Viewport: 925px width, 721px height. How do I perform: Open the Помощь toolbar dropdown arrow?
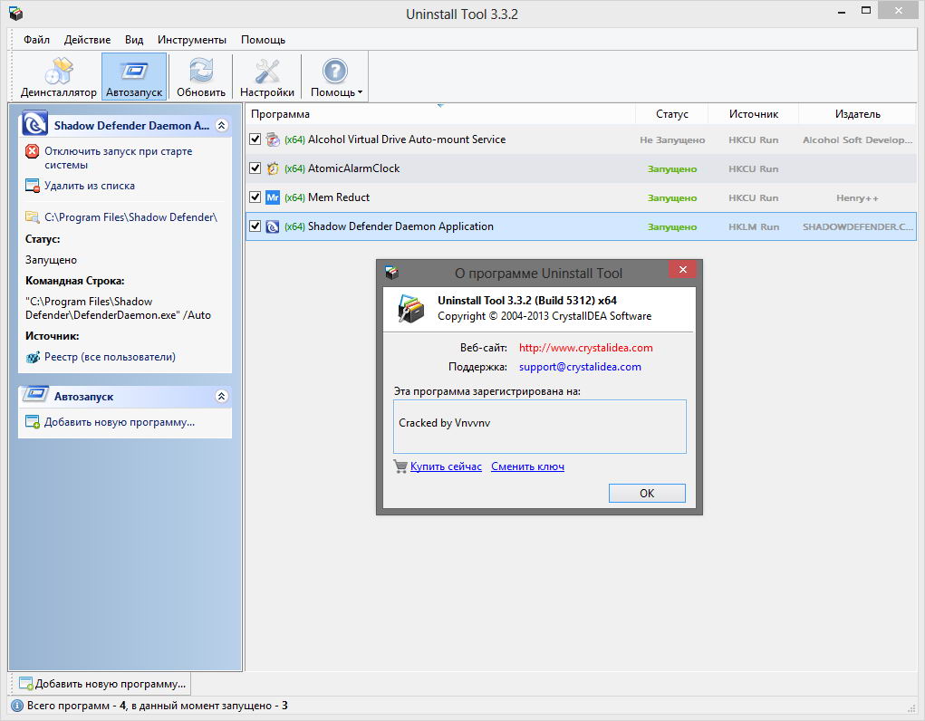tap(360, 92)
